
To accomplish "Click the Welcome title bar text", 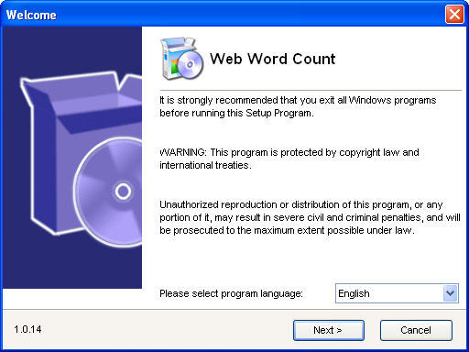I will pos(31,15).
